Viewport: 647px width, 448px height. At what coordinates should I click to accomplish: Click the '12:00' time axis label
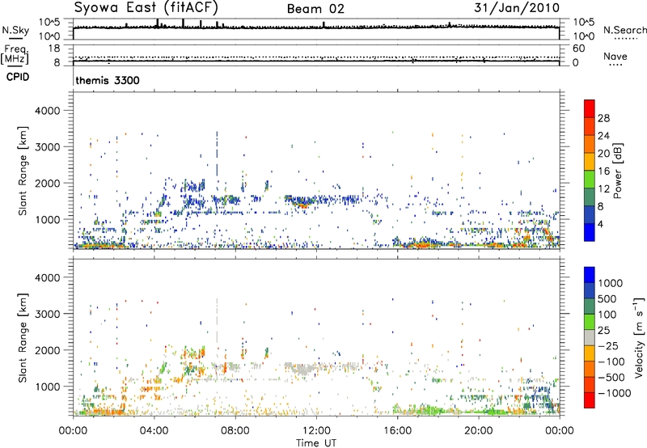pyautogui.click(x=316, y=431)
